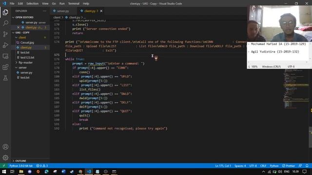Open the Run menu

(62, 3)
